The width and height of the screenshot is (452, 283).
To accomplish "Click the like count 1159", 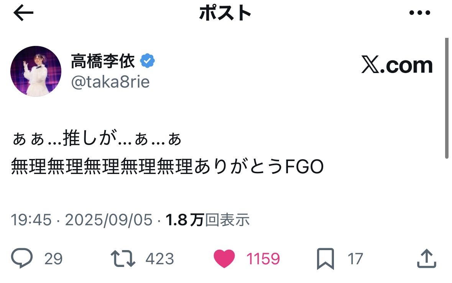I will pos(263,259).
